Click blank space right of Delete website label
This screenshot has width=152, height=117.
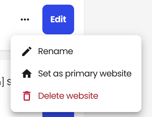click(119, 96)
